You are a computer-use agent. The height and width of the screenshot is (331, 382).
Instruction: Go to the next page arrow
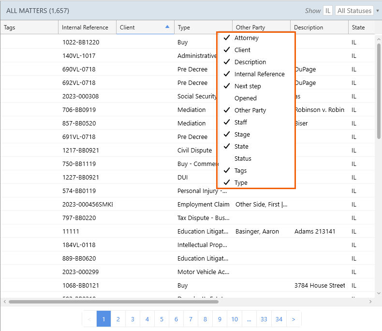click(294, 319)
